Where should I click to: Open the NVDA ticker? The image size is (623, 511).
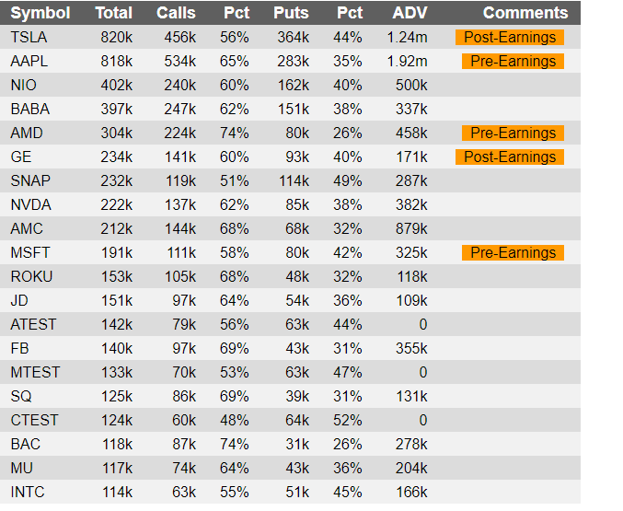(30, 205)
